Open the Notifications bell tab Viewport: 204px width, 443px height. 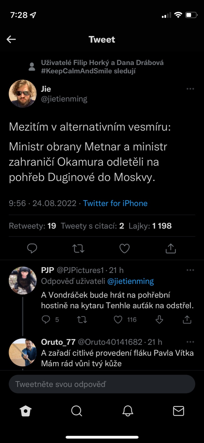pyautogui.click(x=128, y=411)
